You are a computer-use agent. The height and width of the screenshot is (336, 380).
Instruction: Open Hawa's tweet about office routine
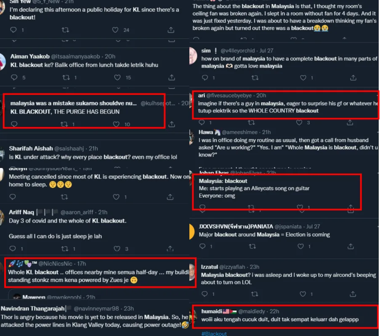(288, 147)
